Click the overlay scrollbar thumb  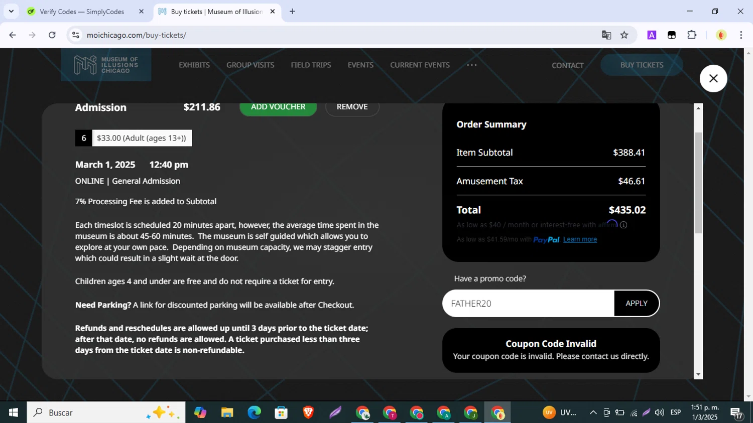[x=698, y=183]
